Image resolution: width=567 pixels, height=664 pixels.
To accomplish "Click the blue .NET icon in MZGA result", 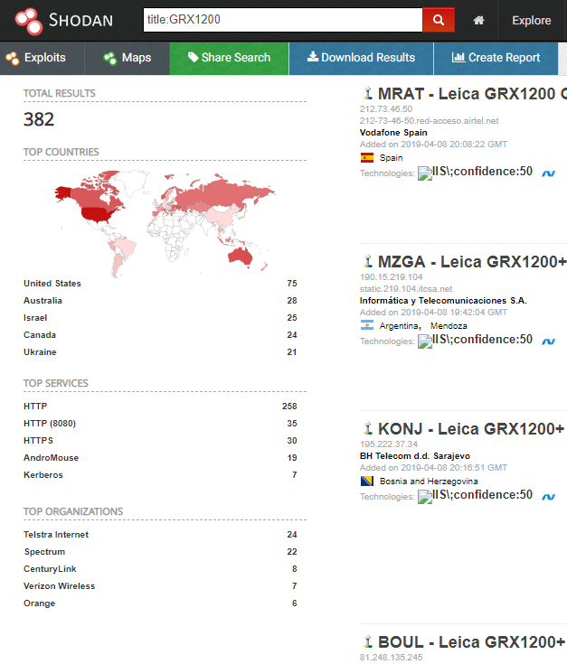I will coord(548,341).
